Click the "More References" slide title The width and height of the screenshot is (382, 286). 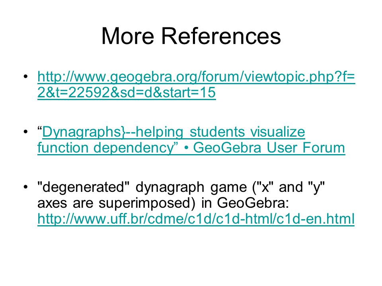pos(191,36)
